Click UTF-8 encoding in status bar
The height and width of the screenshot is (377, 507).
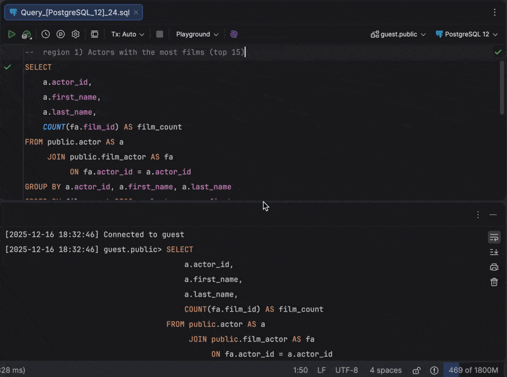click(347, 370)
